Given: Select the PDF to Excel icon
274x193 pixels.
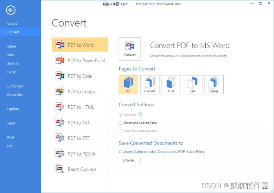Looking at the screenshot, I should click(60, 76).
